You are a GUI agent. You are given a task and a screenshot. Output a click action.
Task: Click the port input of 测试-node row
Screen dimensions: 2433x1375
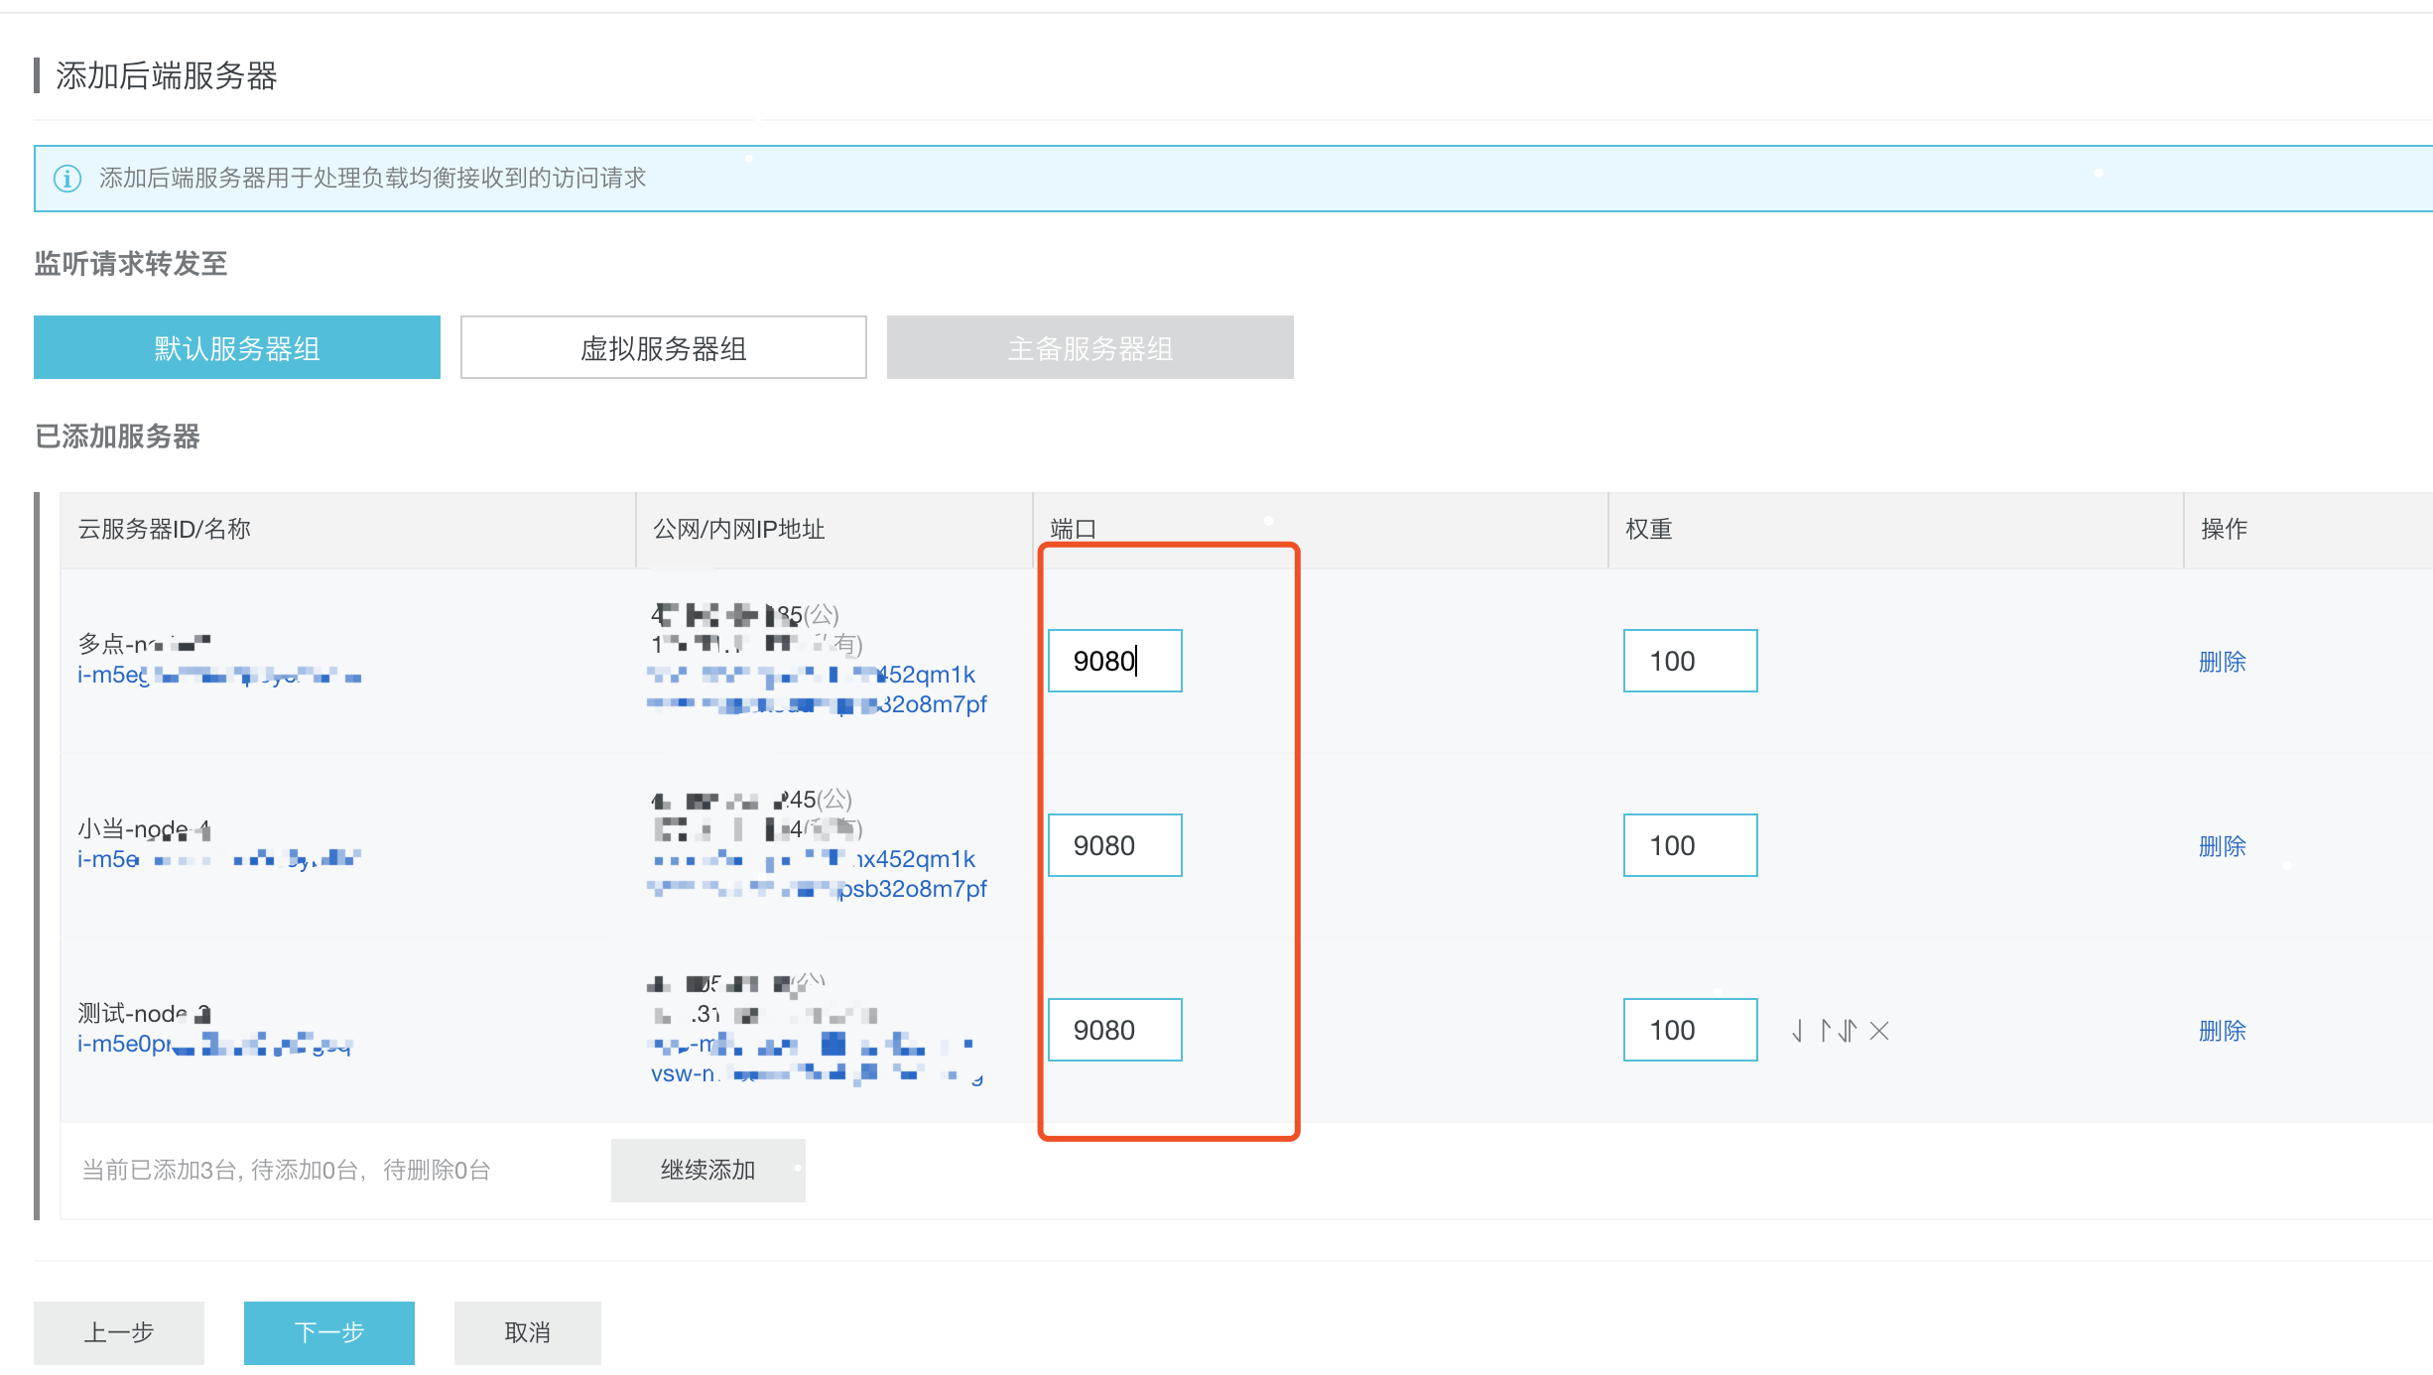tap(1114, 1030)
